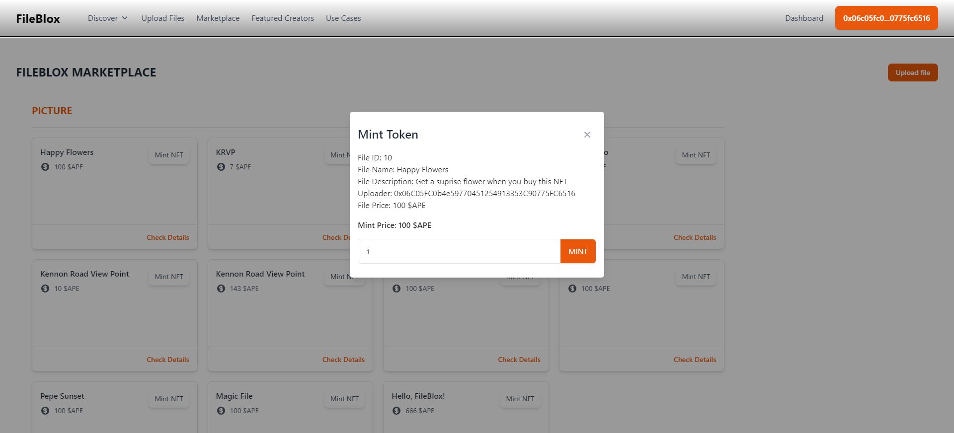This screenshot has height=433, width=954.
Task: Focus the mint quantity input field
Action: coord(459,251)
